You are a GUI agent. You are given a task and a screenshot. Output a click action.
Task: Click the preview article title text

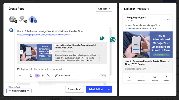[147, 63]
